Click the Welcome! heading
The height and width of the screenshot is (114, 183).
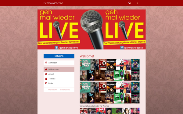click(87, 56)
